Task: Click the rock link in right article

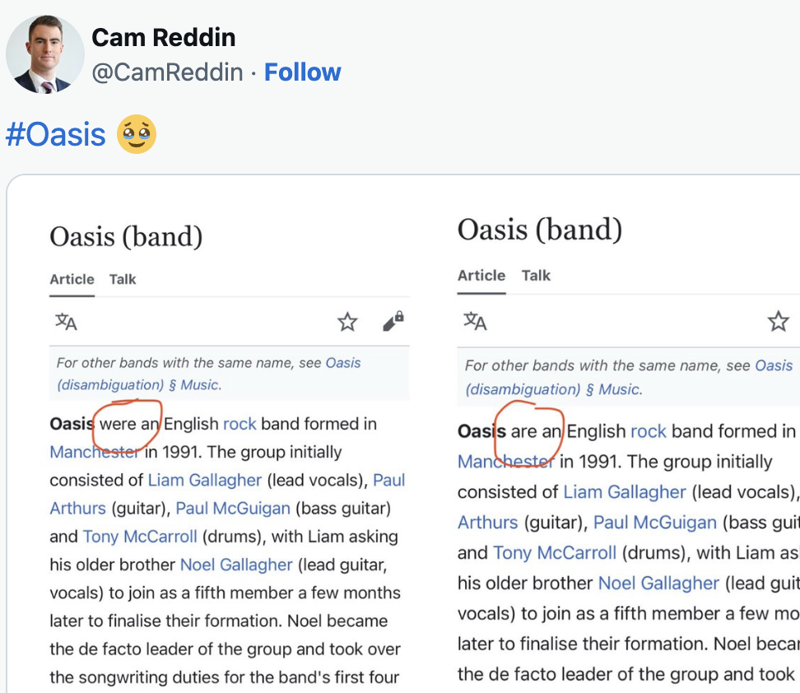Action: point(649,431)
